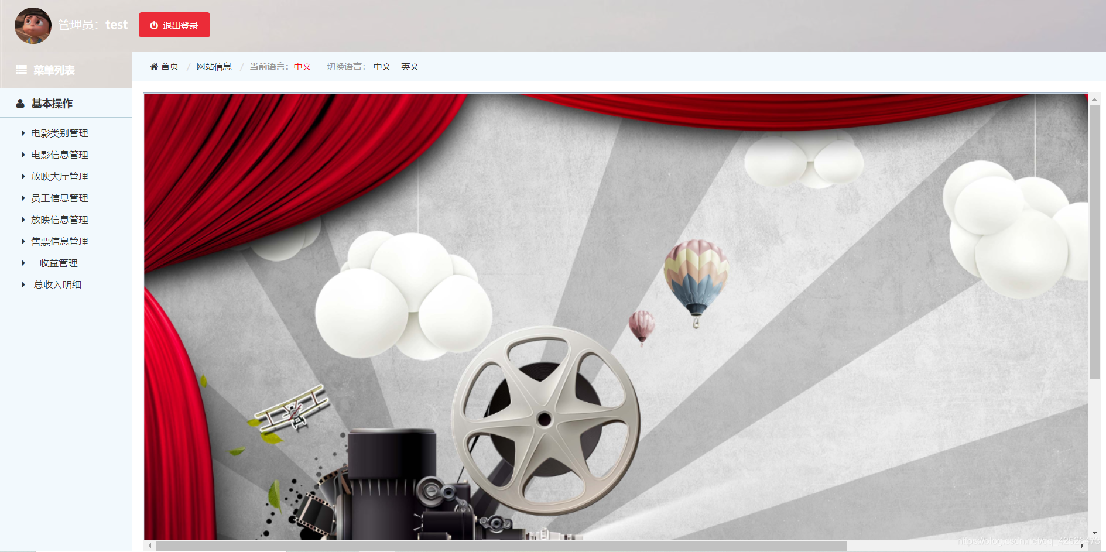Open the 员工信息管理 menu item
The height and width of the screenshot is (552, 1106).
[x=60, y=198]
